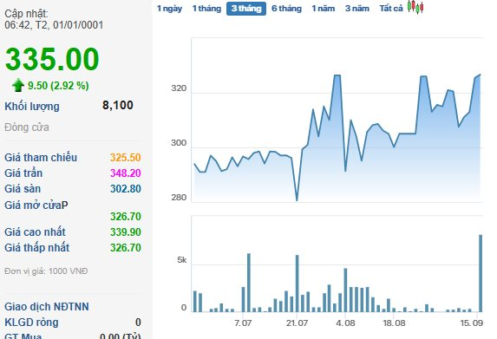Click the 18.08 date label on axis
The image size is (497, 339).
pos(394,323)
